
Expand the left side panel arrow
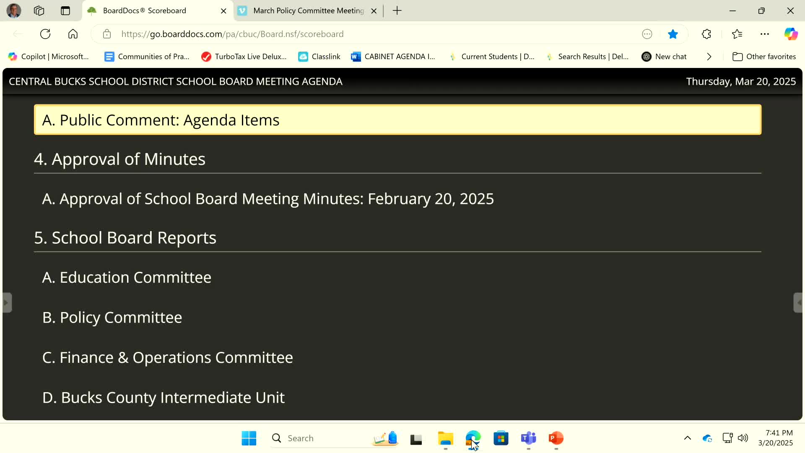6,302
